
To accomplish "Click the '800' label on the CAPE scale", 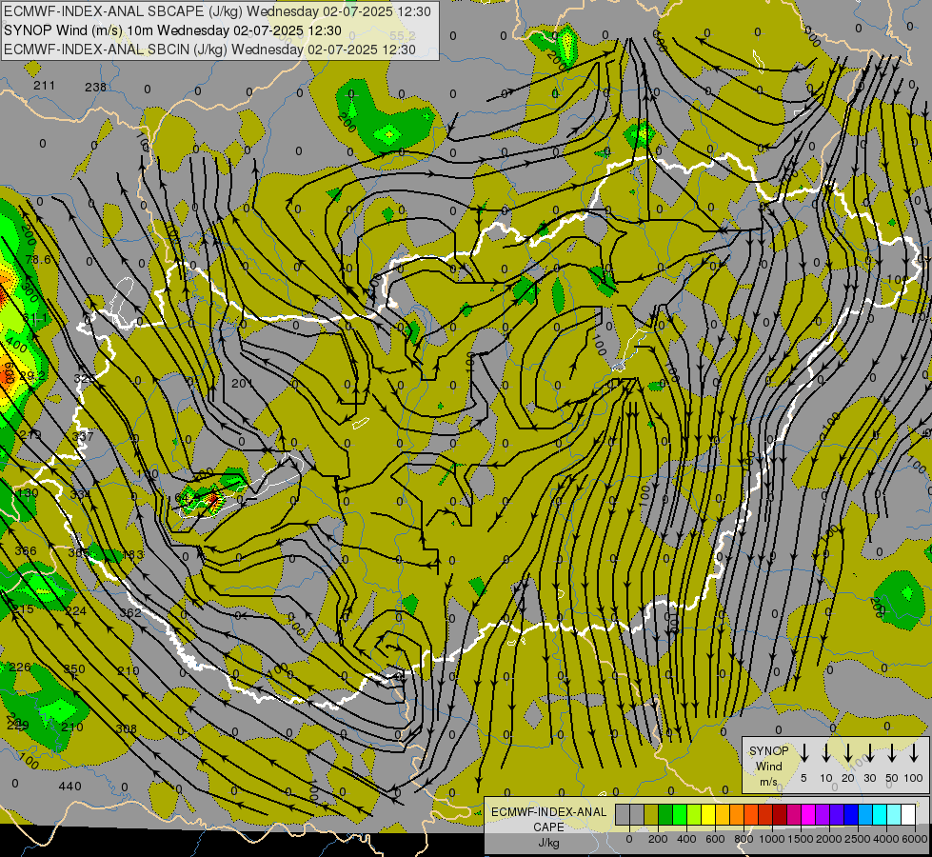I will coord(744,839).
